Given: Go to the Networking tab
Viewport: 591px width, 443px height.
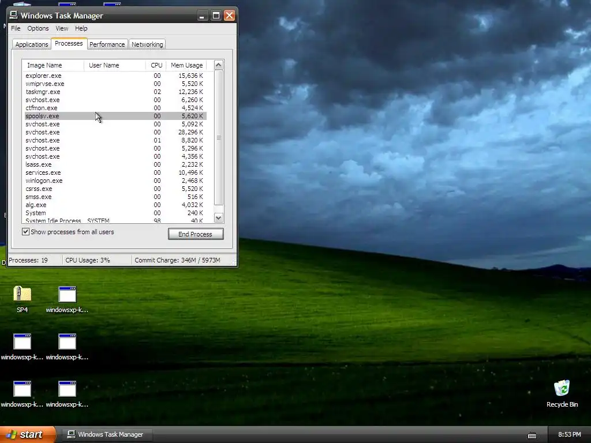Looking at the screenshot, I should (147, 44).
